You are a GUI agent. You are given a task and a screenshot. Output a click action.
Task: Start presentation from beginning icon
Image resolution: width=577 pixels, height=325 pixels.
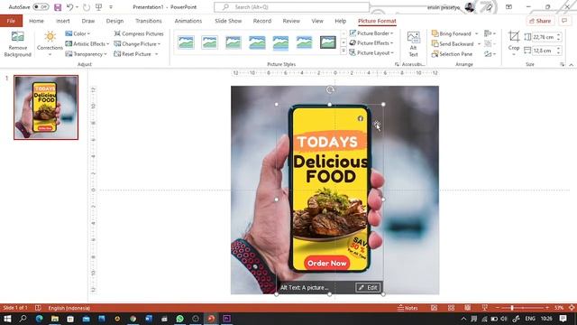[x=98, y=7]
